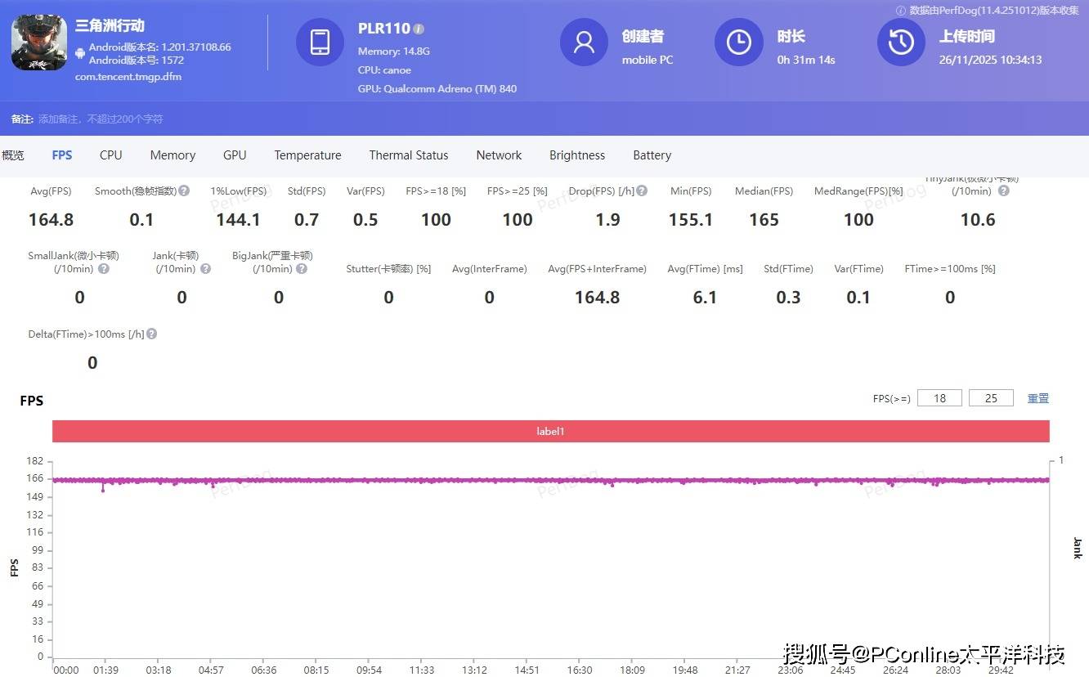Image resolution: width=1089 pixels, height=677 pixels.
Task: Click the phone device icon
Action: click(x=320, y=43)
